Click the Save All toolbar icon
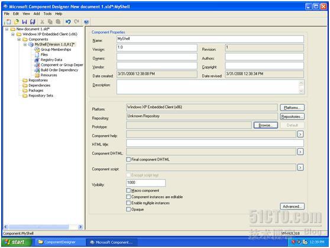Image resolution: width=330 pixels, height=248 pixels. (x=33, y=22)
